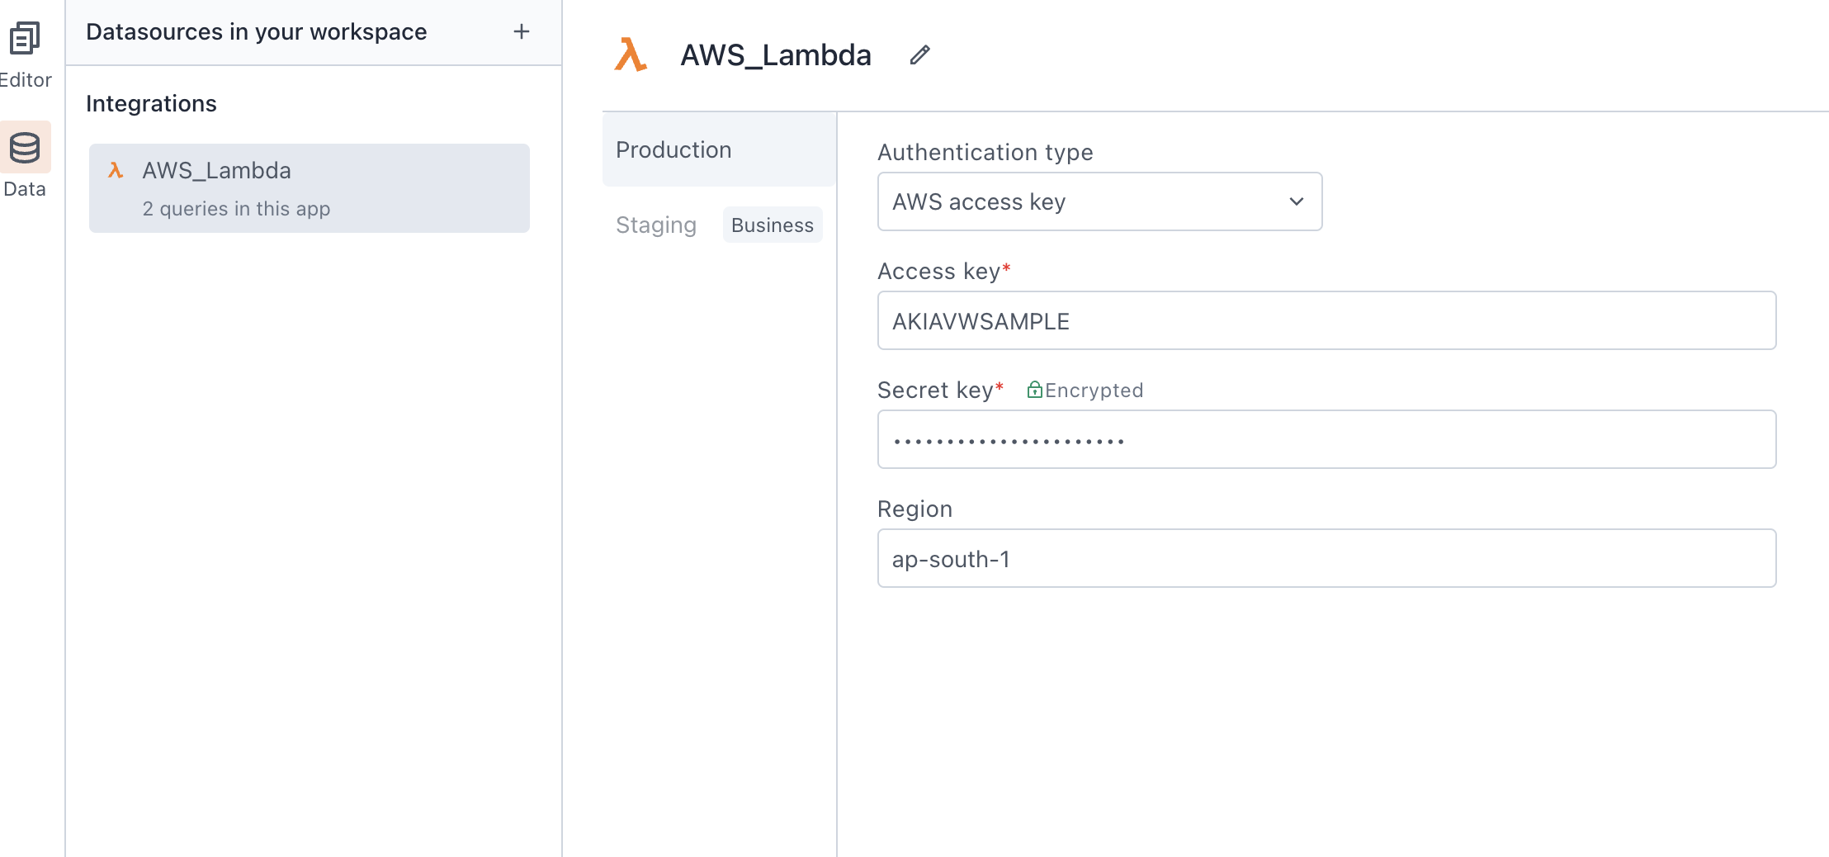
Task: Expand the AWS access key selector chevron
Action: (1295, 201)
